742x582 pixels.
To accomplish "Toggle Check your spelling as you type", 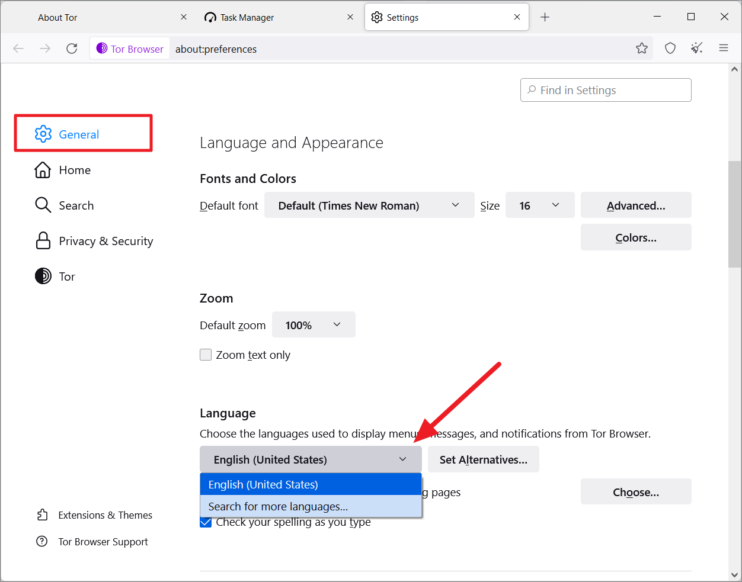I will (x=206, y=522).
